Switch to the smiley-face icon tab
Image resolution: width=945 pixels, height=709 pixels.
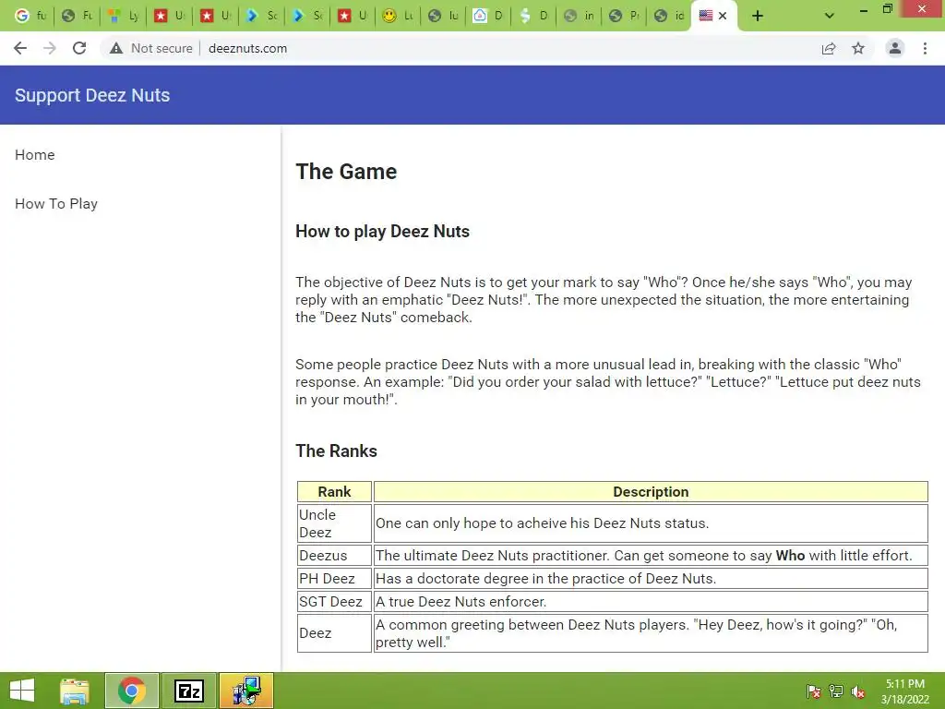[x=398, y=16]
